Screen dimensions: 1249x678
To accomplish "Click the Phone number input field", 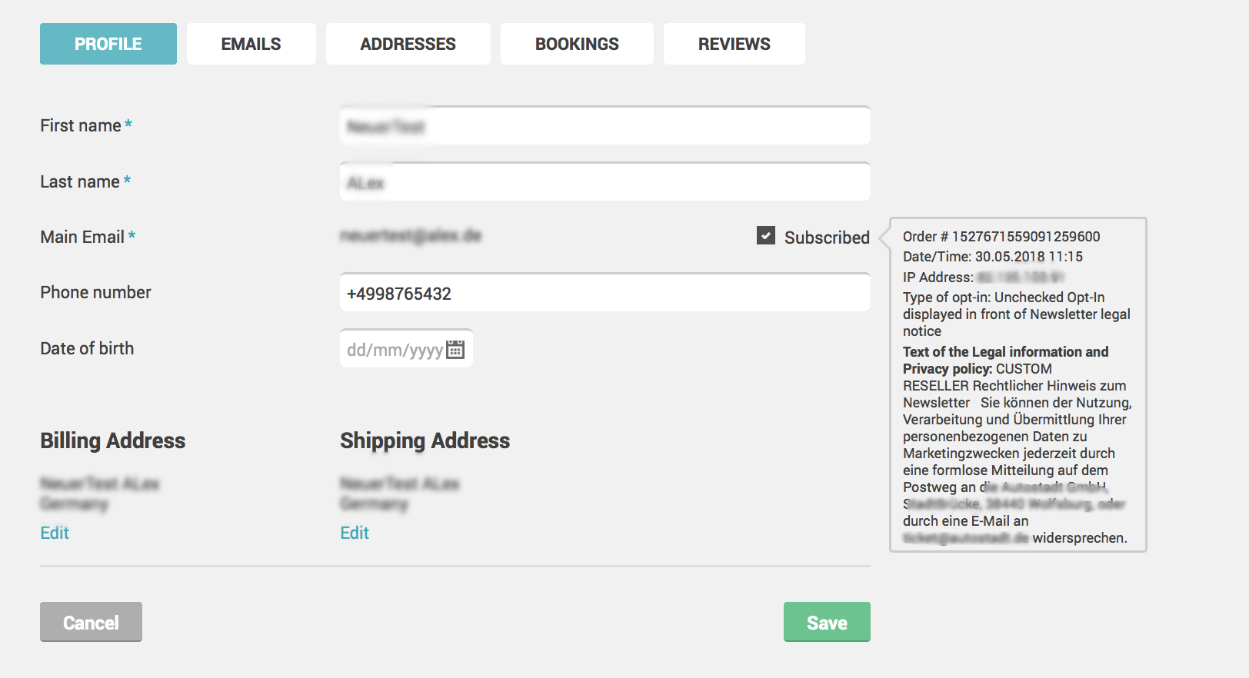I will [605, 292].
